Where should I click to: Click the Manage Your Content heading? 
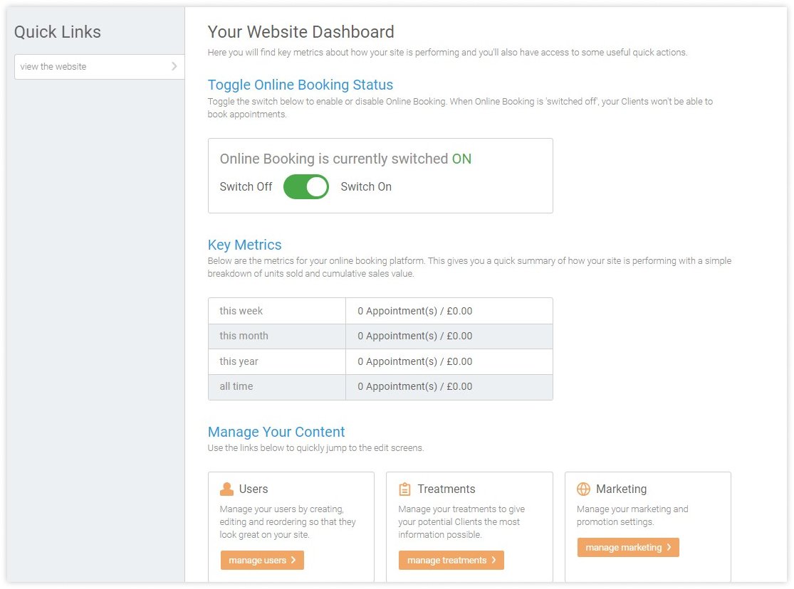(276, 432)
